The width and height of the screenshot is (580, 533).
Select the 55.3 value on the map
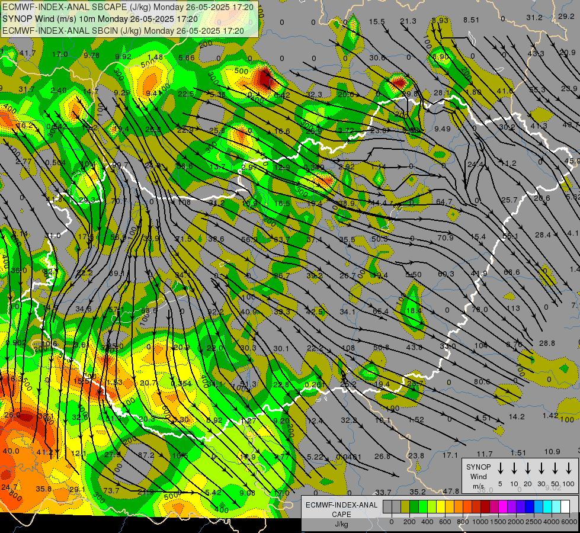(537, 90)
